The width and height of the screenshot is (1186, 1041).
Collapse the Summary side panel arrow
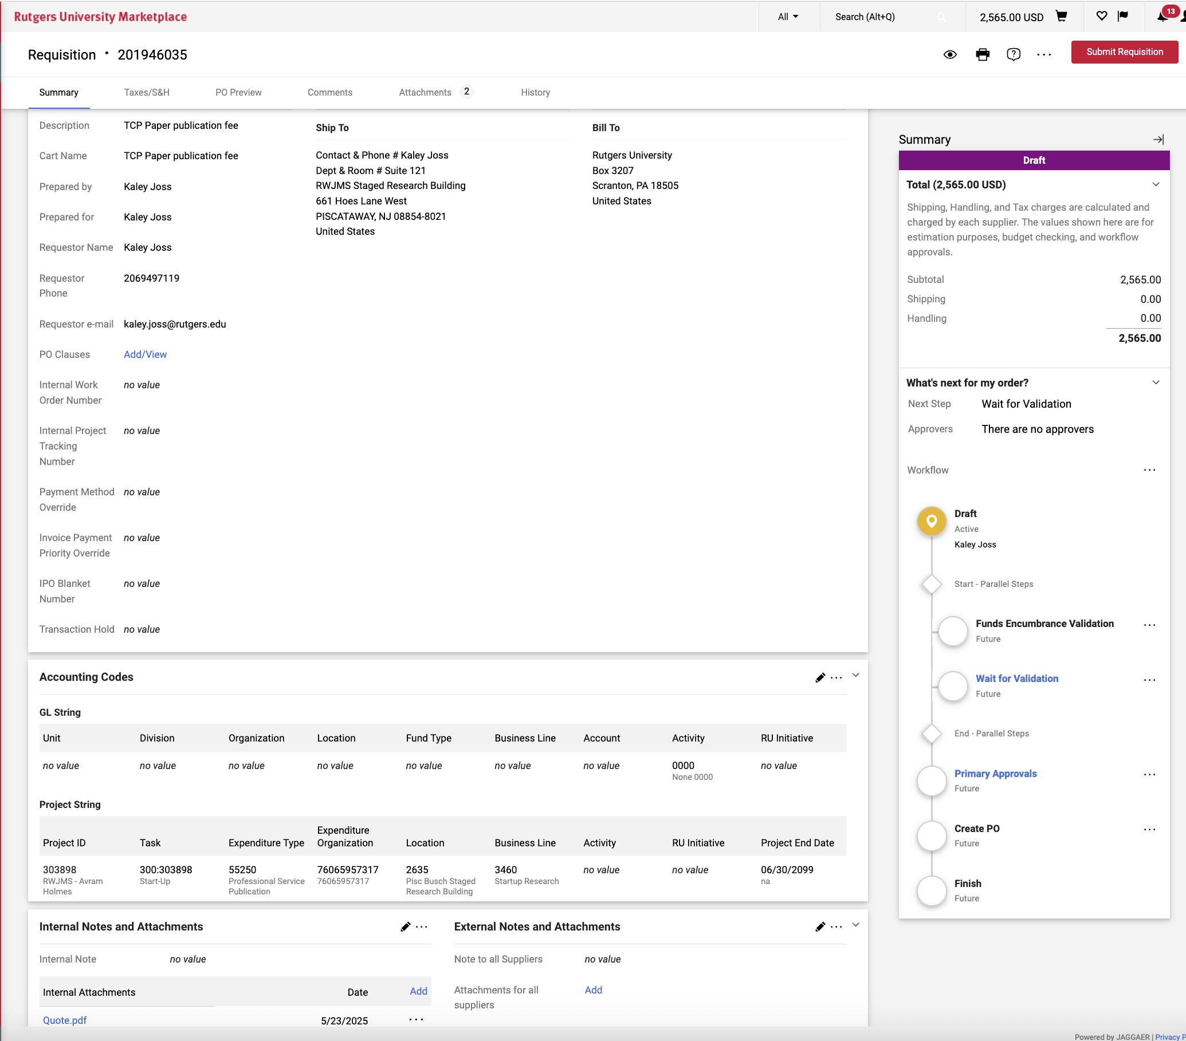(1157, 140)
